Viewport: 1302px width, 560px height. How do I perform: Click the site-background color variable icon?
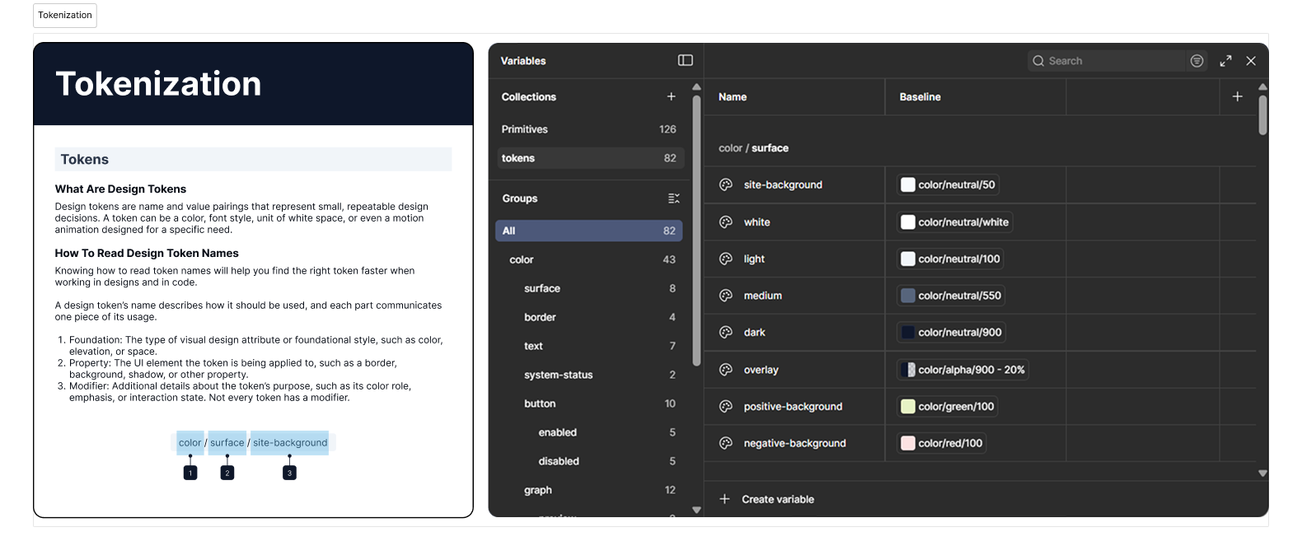click(726, 185)
